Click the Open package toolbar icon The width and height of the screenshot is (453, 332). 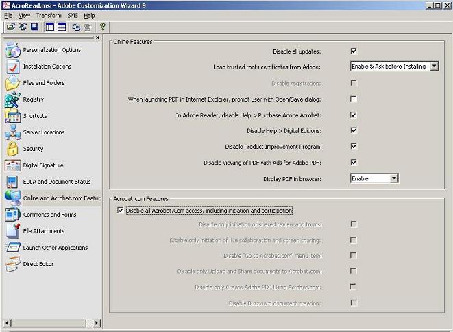pos(10,27)
